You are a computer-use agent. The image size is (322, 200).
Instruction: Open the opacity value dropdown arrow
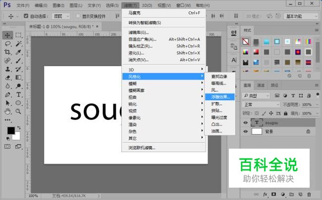318,105
